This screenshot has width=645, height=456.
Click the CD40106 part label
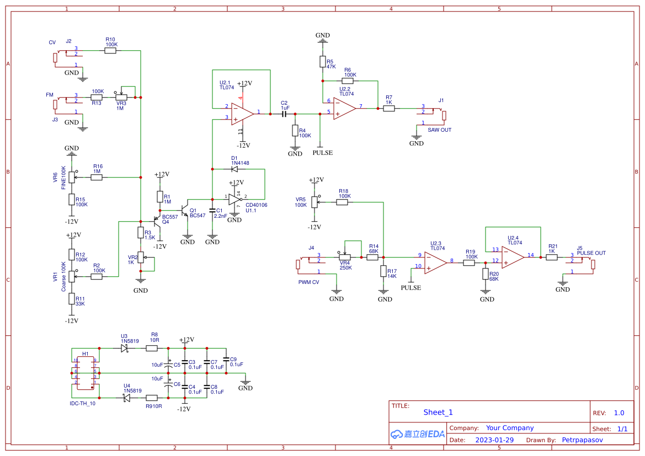(256, 205)
